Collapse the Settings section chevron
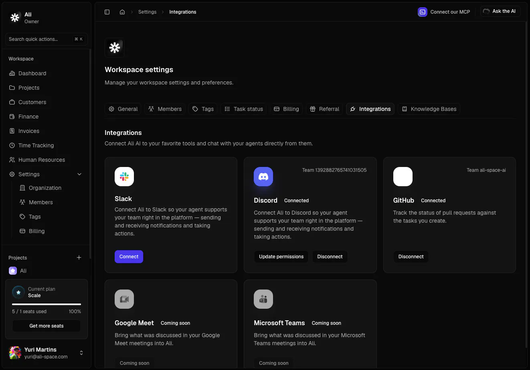 [x=79, y=174]
